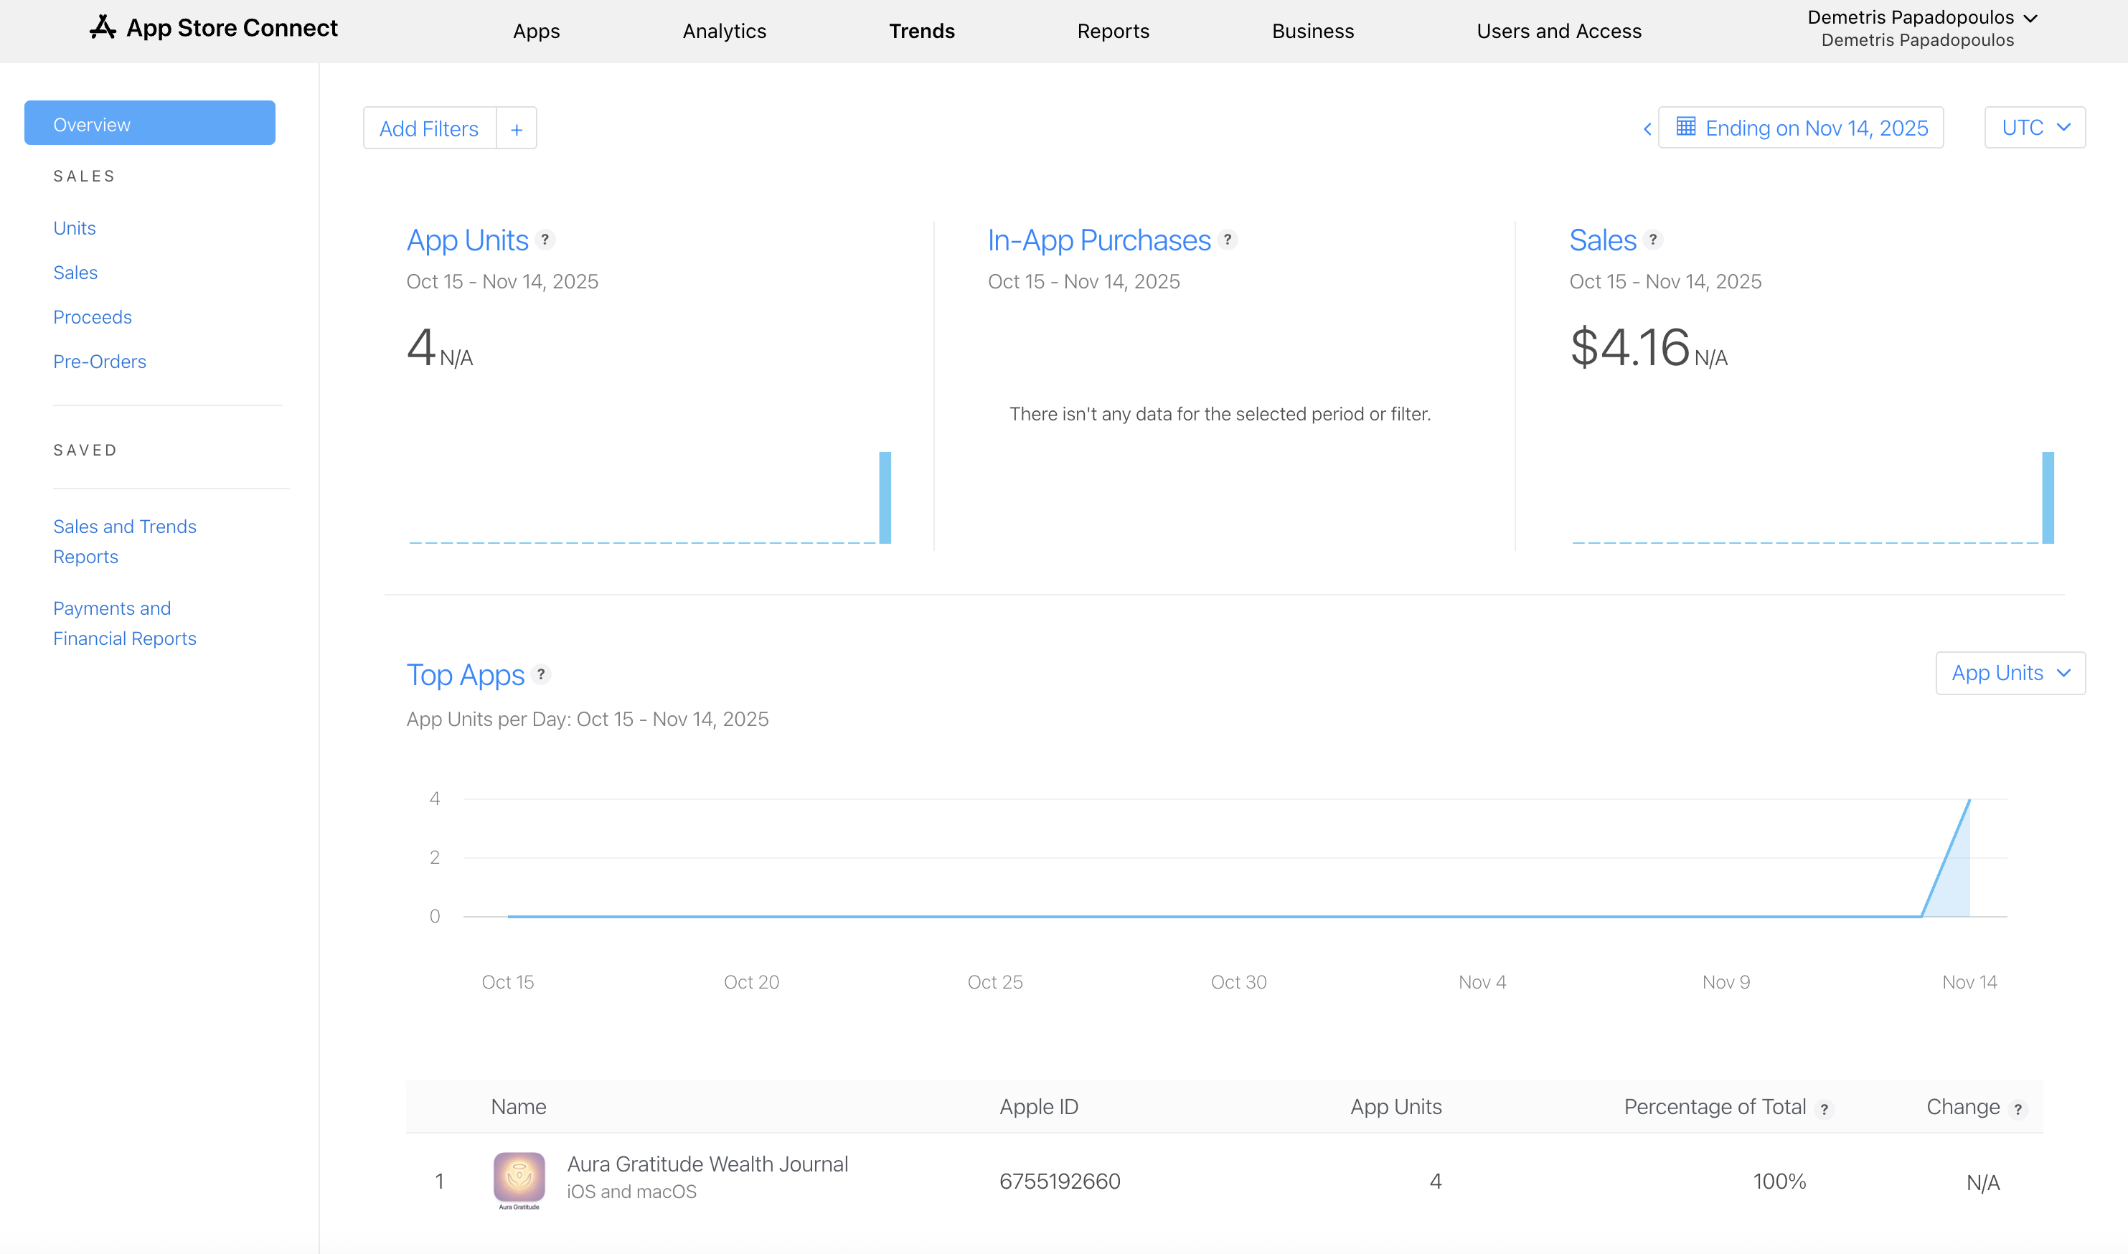This screenshot has width=2128, height=1254.
Task: Select Proceeds in the Sales sidebar
Action: tap(92, 317)
